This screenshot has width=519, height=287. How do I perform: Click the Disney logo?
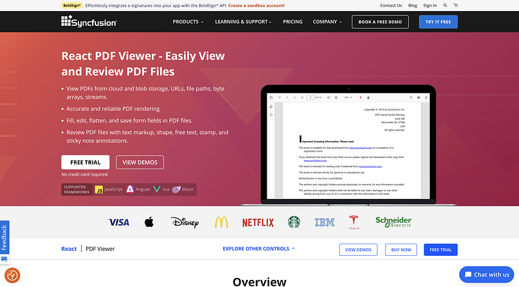coord(185,222)
